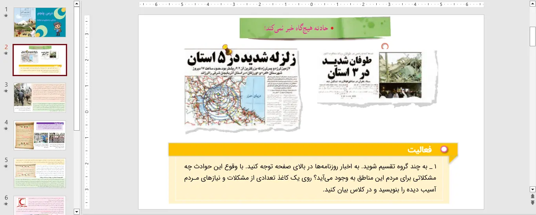Viewport: 536px width, 215px height.
Task: Click into the activity paragraph starting '۱ _ به چند گروه'
Action: point(311,178)
